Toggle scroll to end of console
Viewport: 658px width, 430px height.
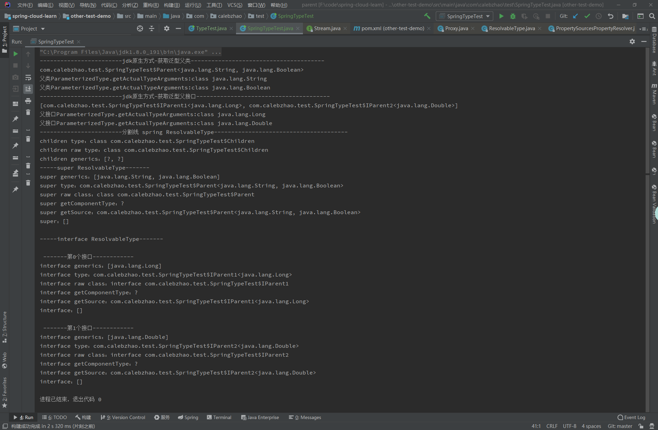click(x=28, y=89)
